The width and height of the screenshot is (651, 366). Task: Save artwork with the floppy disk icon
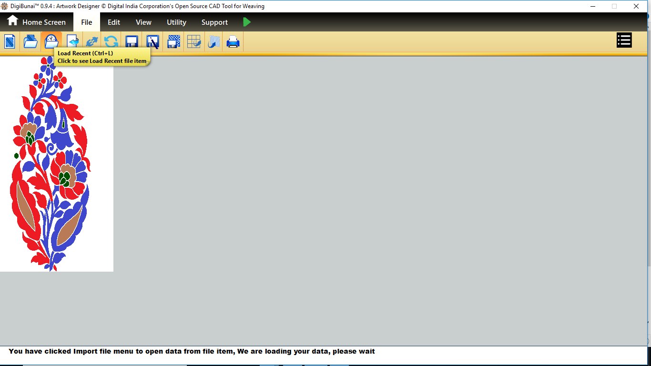[132, 41]
